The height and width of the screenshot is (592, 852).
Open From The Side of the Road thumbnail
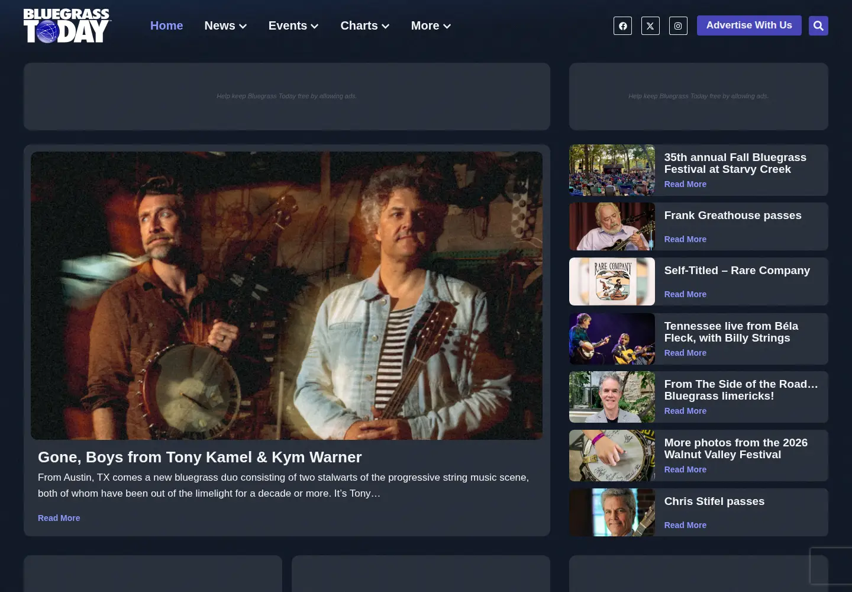coord(612,397)
